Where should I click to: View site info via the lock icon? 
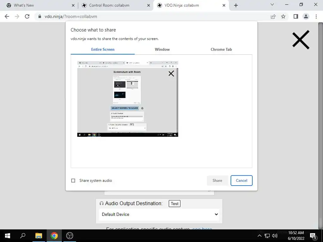point(40,16)
